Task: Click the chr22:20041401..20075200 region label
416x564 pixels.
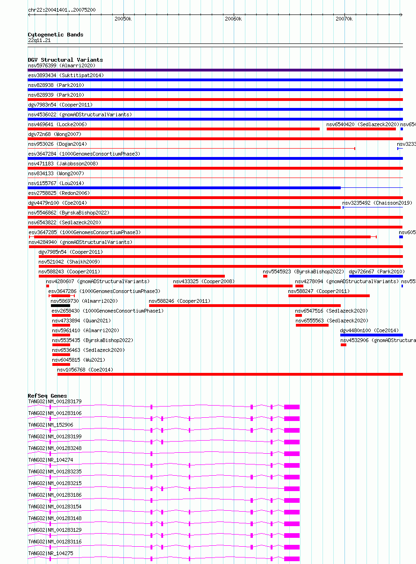Action: (x=62, y=9)
